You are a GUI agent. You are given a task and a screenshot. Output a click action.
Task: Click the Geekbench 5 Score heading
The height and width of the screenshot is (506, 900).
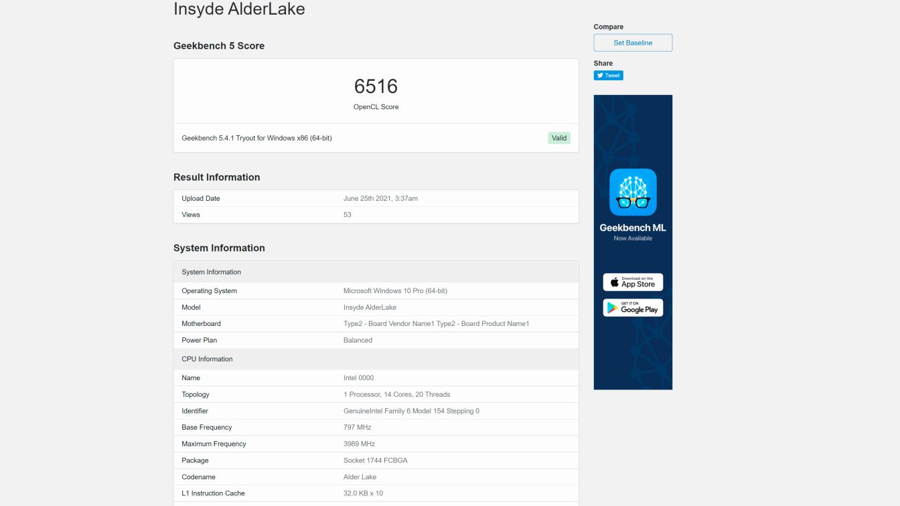(219, 46)
